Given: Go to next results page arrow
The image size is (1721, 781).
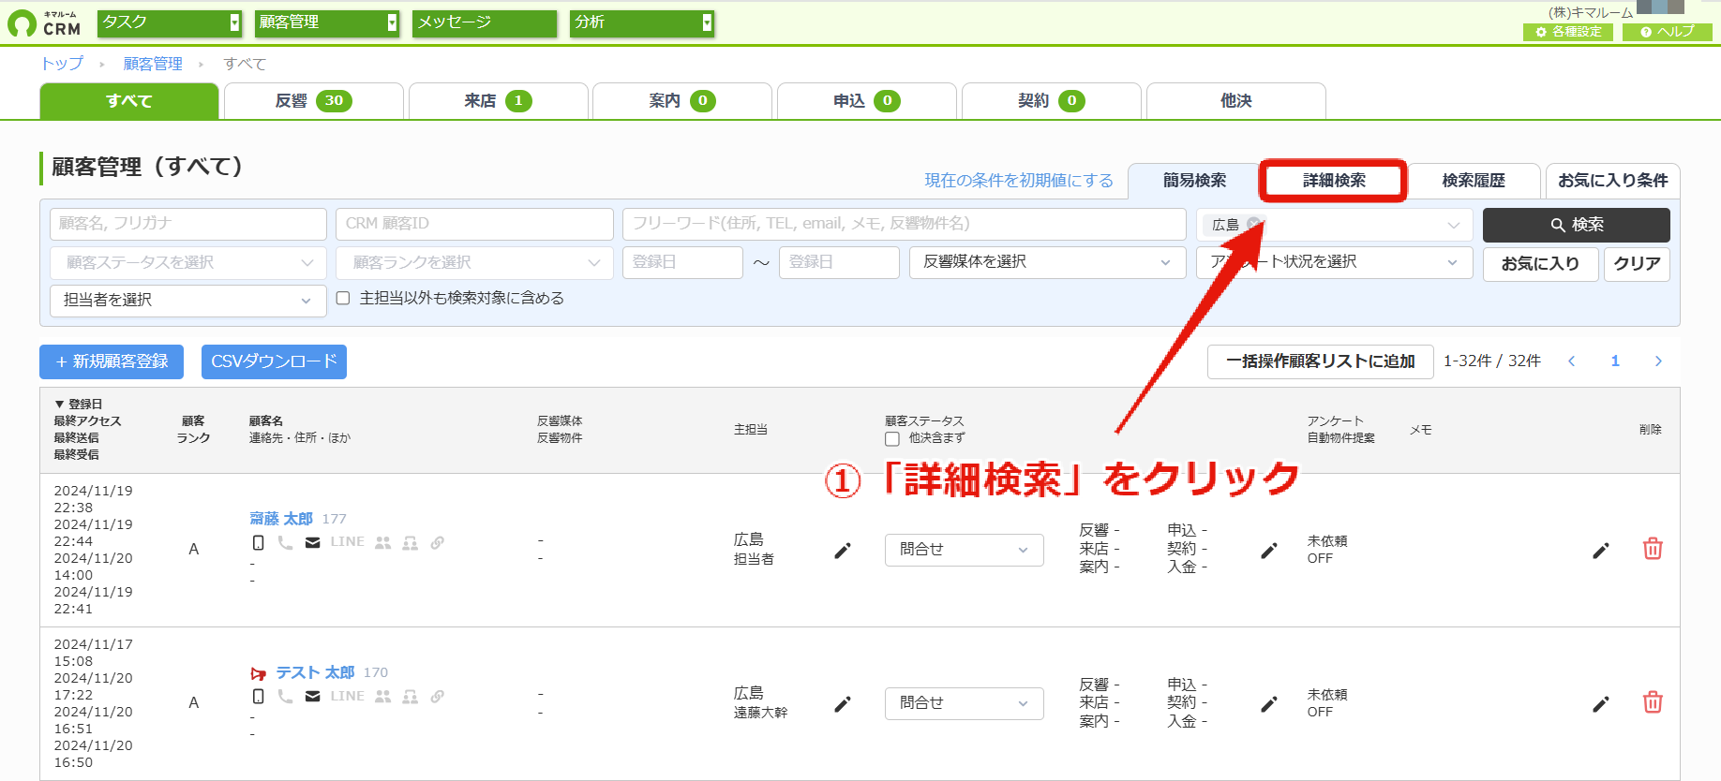Looking at the screenshot, I should [1658, 361].
